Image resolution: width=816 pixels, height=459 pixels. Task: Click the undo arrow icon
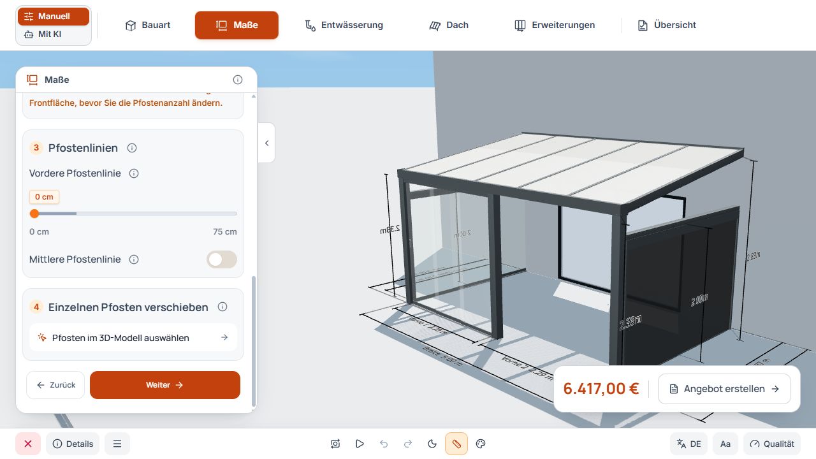384,444
